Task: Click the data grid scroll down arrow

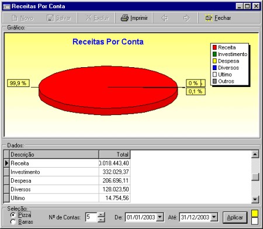Action: click(255, 199)
